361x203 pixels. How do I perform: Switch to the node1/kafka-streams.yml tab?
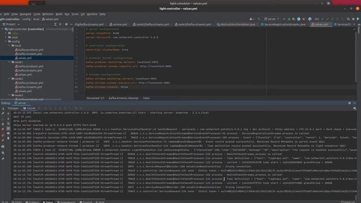point(151,24)
